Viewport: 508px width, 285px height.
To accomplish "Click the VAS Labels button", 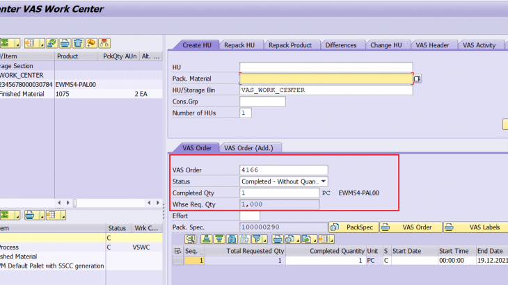I will [x=475, y=227].
